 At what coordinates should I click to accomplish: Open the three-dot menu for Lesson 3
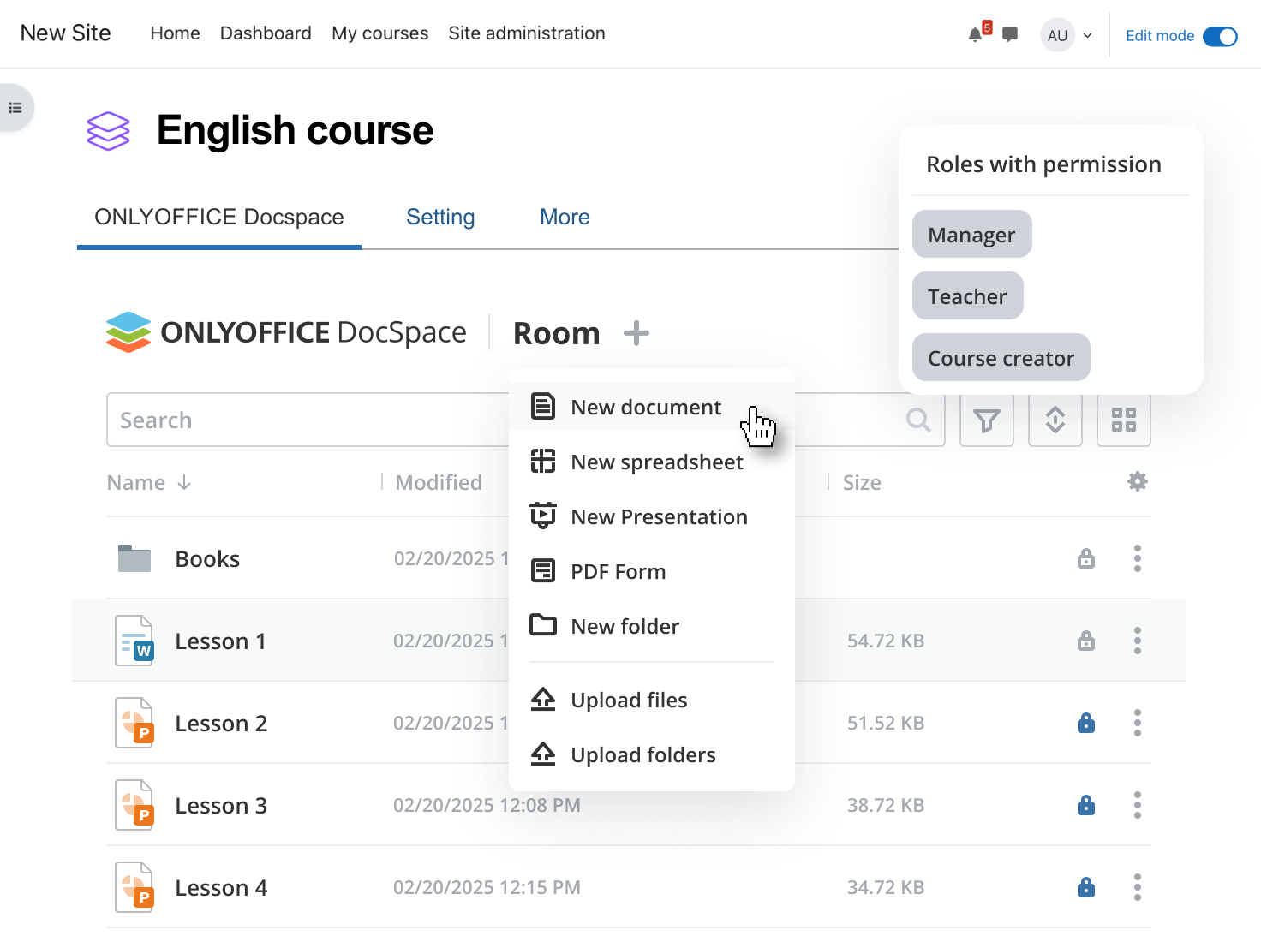coord(1138,805)
